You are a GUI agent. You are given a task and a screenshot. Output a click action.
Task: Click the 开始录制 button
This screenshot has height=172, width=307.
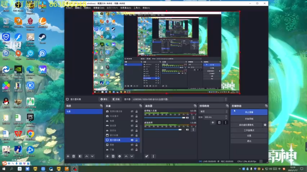tap(249, 119)
